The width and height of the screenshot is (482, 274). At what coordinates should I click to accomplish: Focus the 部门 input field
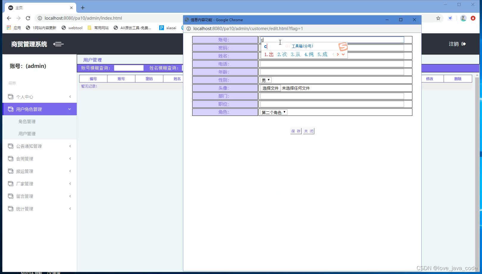[x=332, y=96]
